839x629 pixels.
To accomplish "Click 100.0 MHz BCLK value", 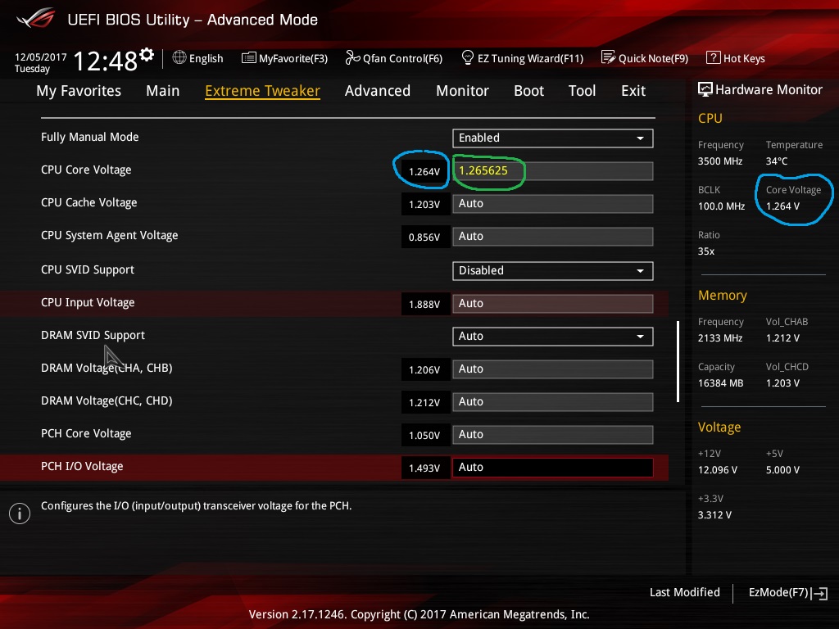I will (x=721, y=206).
